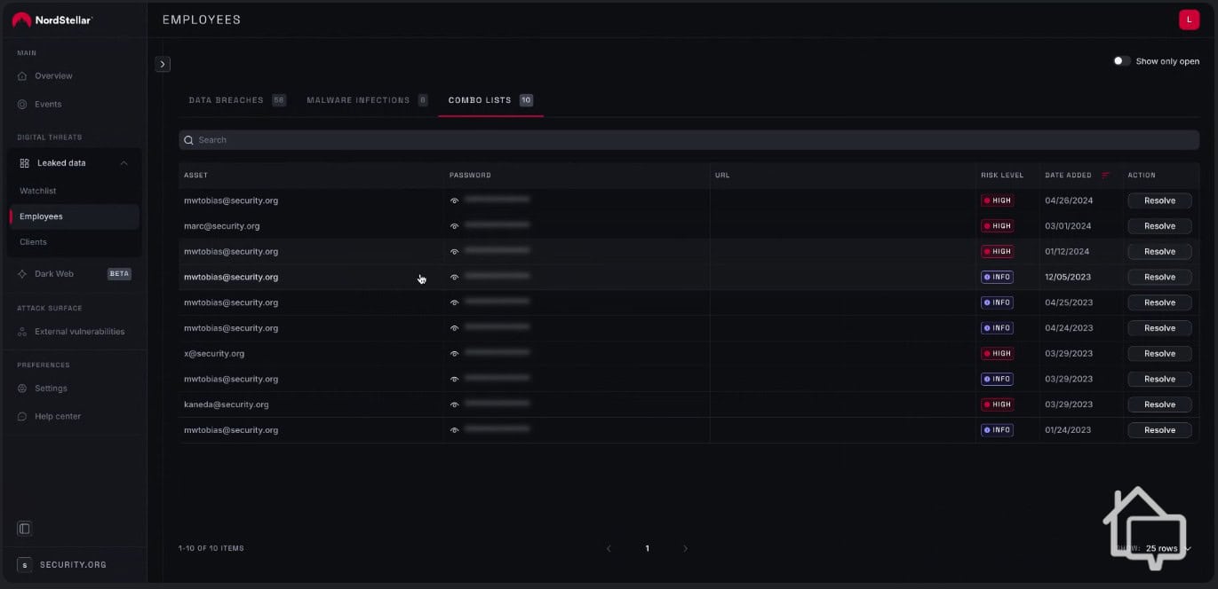1218x589 pixels.
Task: Reveal password for 01/12/2024 row
Action: pyautogui.click(x=455, y=252)
